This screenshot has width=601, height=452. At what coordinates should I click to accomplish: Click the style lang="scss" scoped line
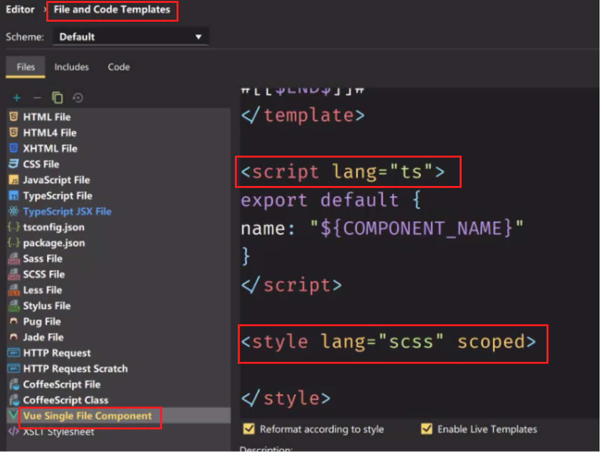point(389,342)
